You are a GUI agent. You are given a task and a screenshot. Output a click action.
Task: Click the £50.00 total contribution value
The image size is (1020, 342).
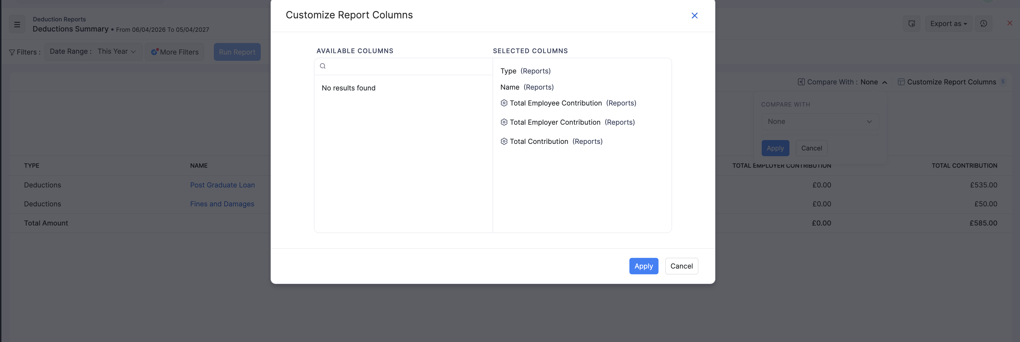(985, 204)
